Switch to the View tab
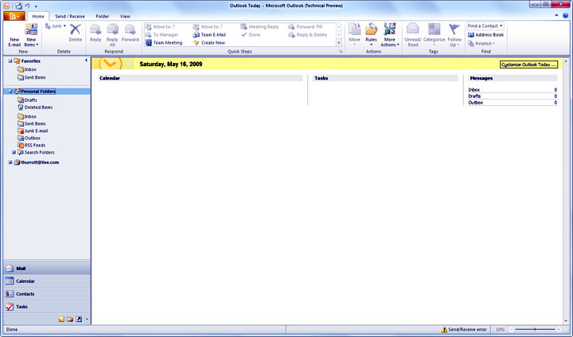 [x=125, y=17]
